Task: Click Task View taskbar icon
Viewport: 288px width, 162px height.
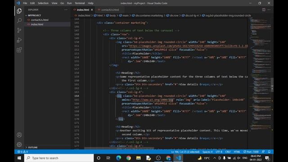Action: (x=108, y=158)
